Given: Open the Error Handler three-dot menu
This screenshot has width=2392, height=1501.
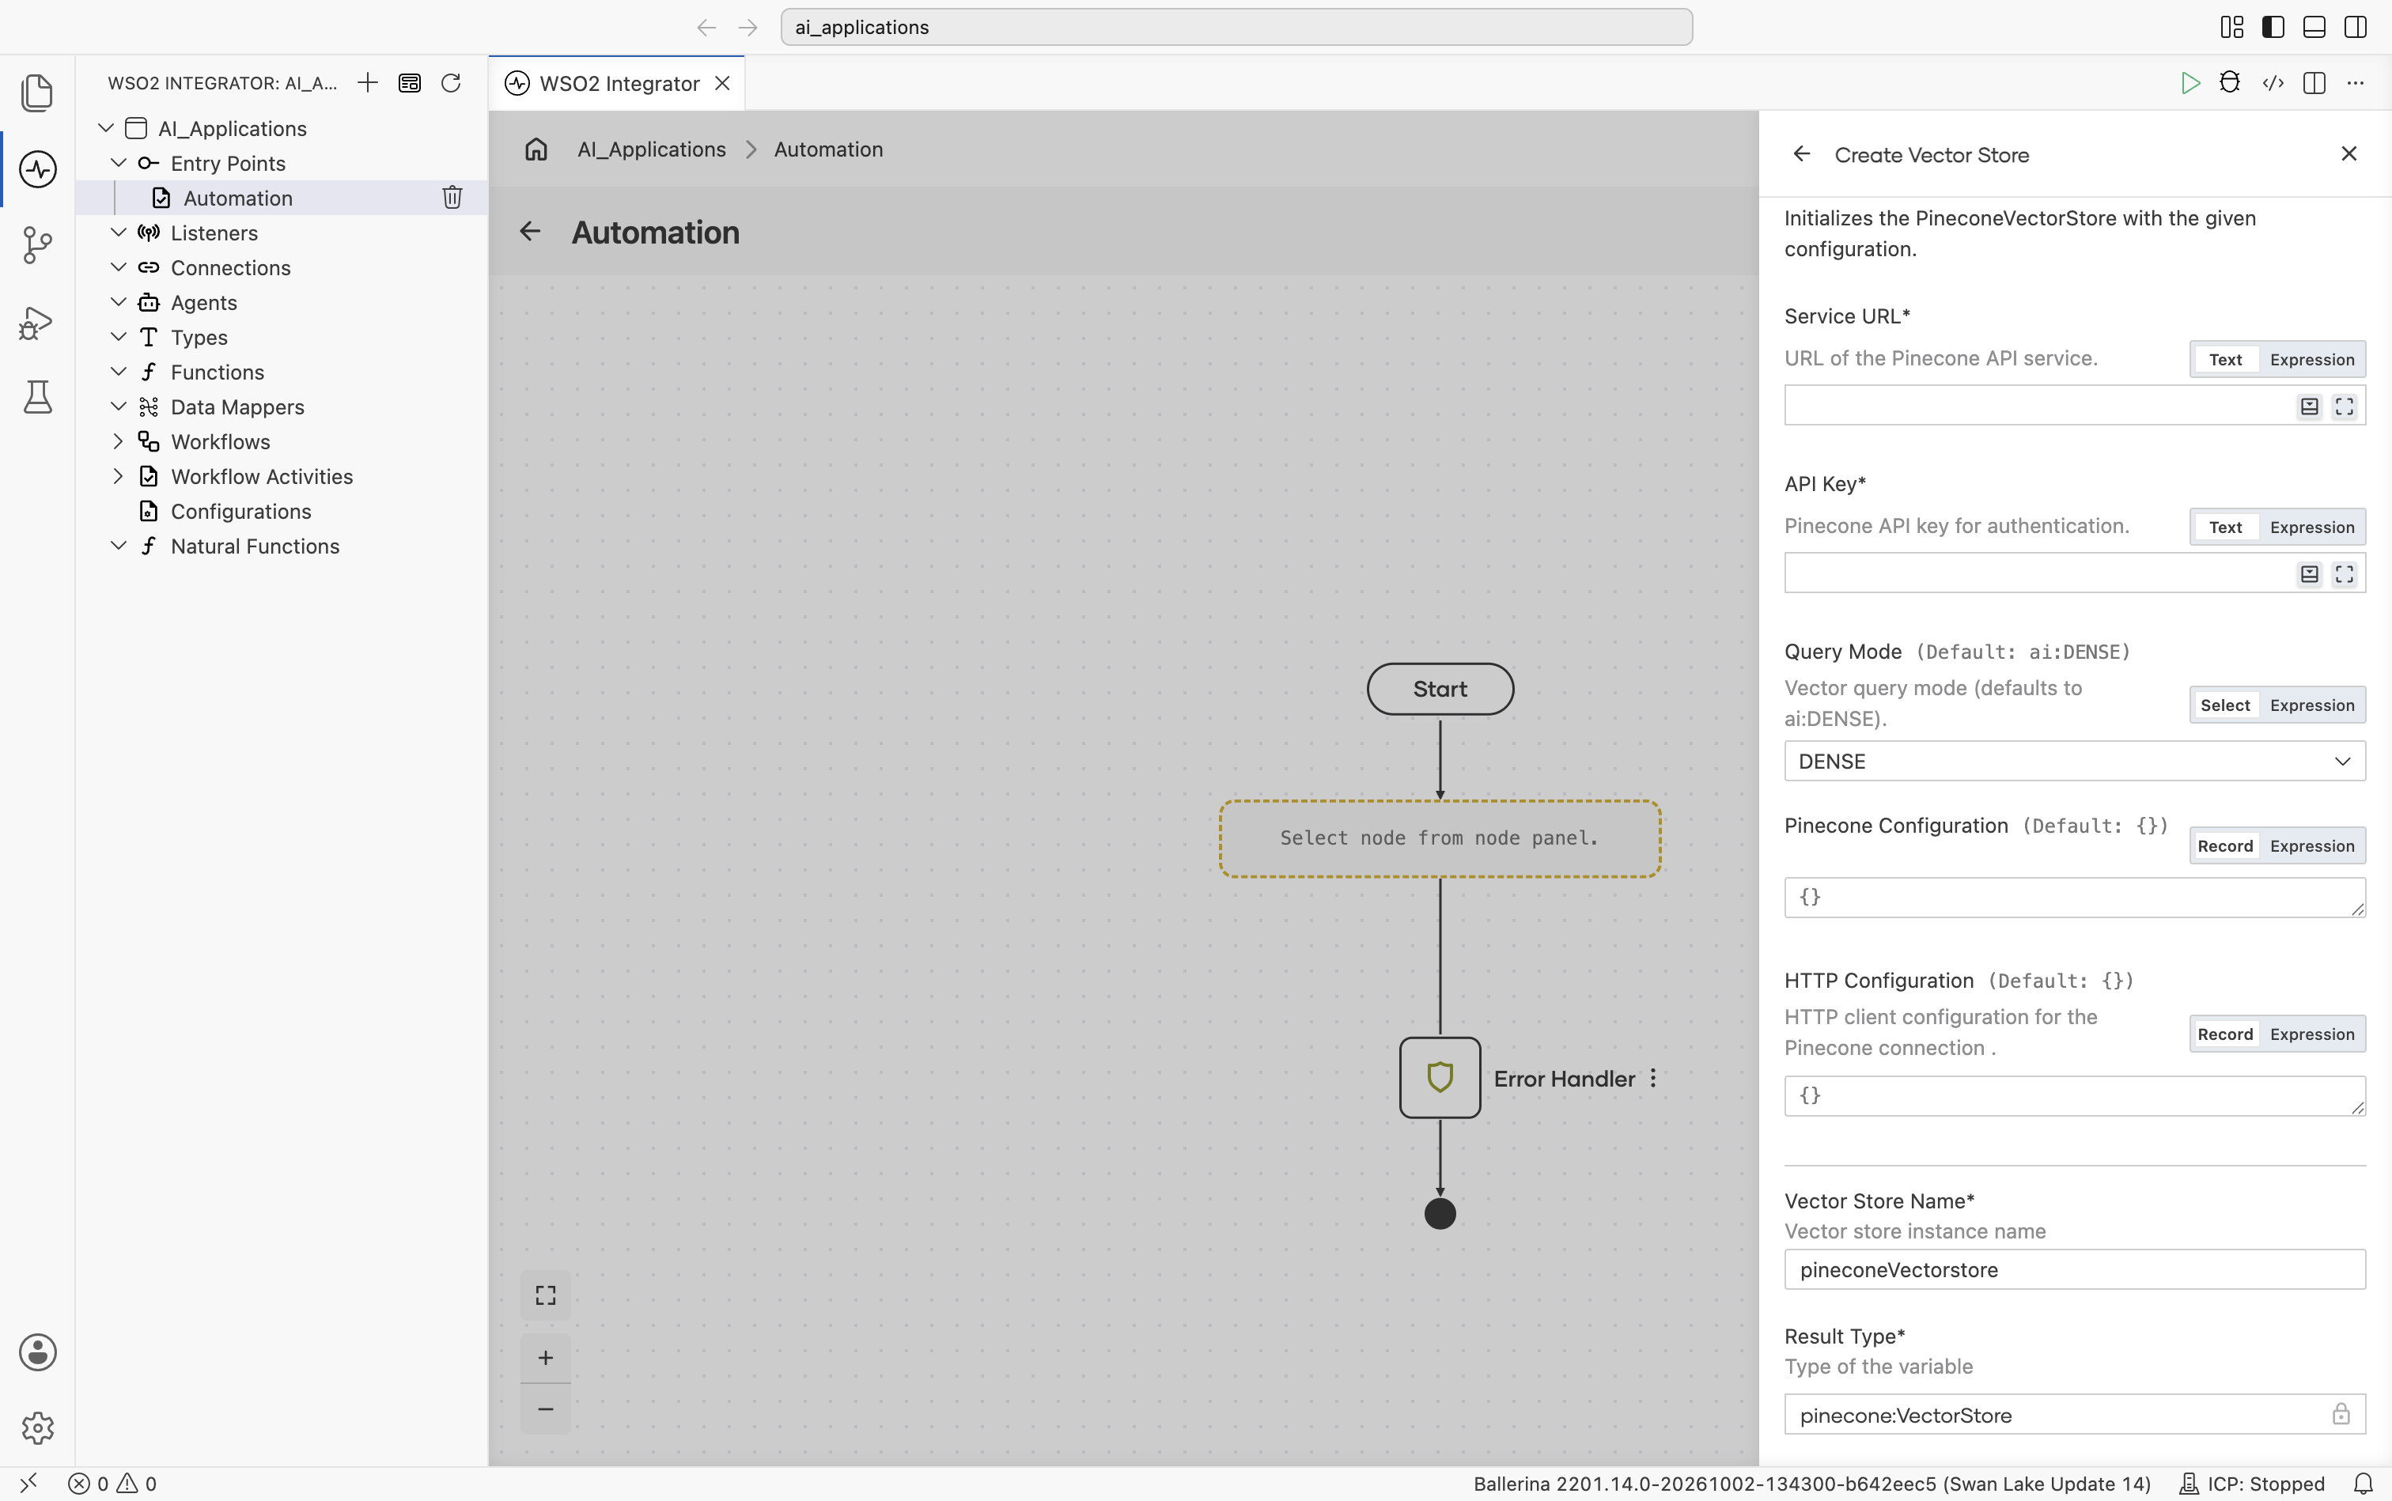Looking at the screenshot, I should (x=1653, y=1078).
